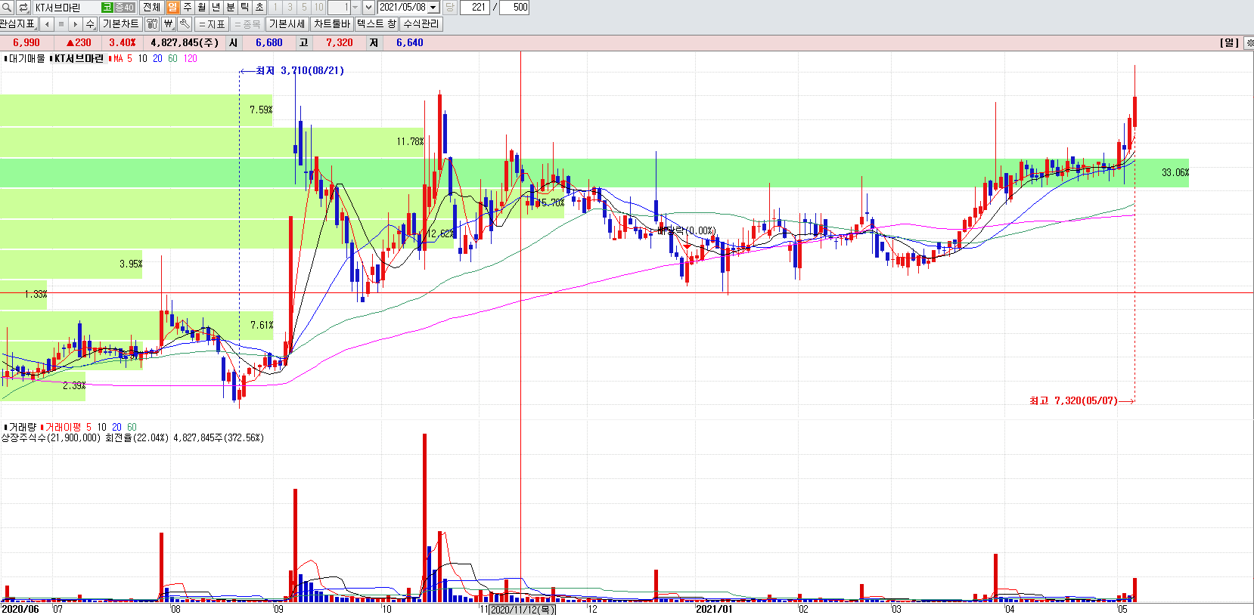Screen dimensions: 1254x615
Task: Expand the chevron dropdown beside interval box
Action: coord(368,8)
